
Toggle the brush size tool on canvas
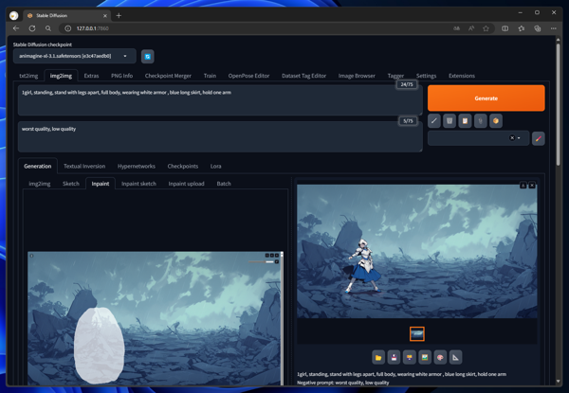[277, 261]
